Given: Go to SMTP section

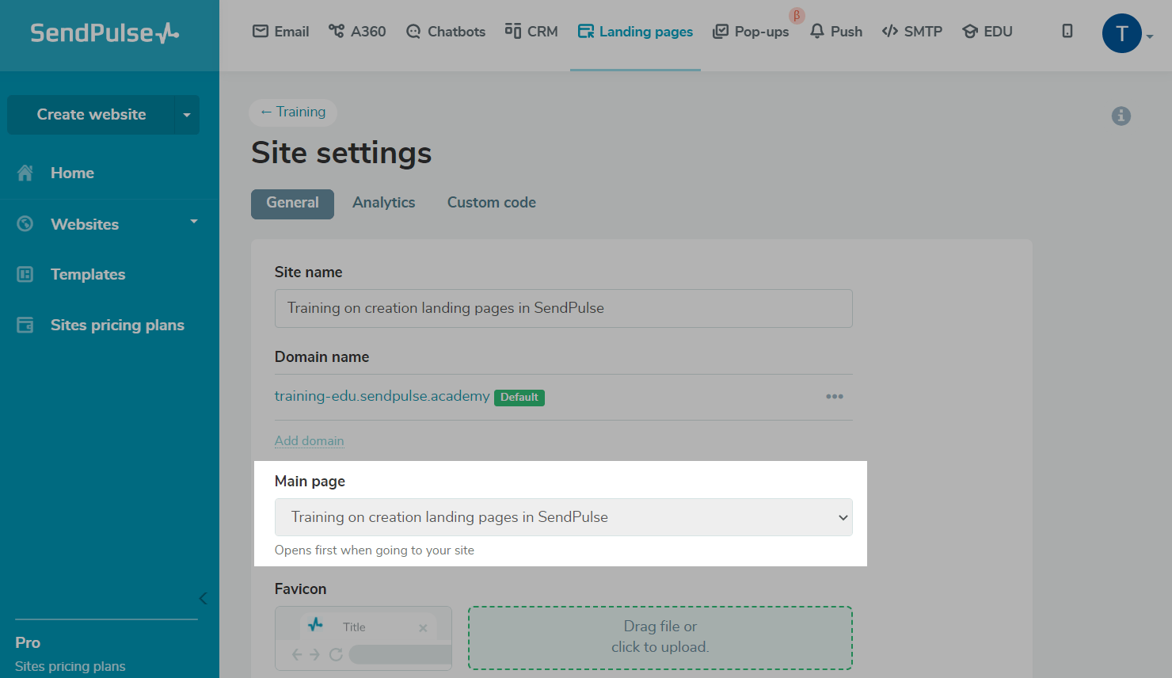Looking at the screenshot, I should (x=911, y=32).
